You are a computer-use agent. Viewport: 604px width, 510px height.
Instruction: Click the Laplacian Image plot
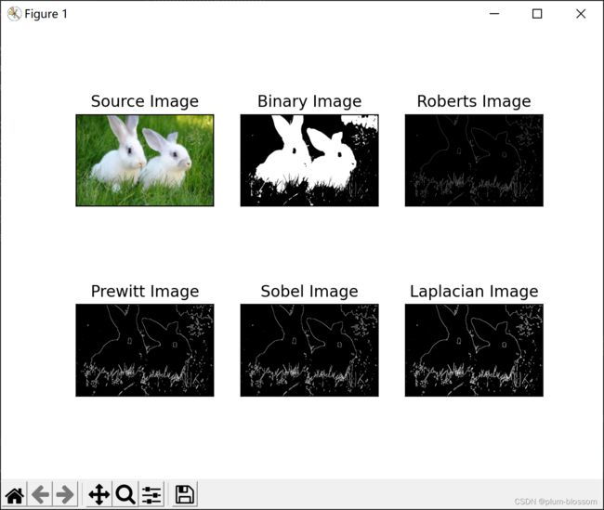[474, 350]
